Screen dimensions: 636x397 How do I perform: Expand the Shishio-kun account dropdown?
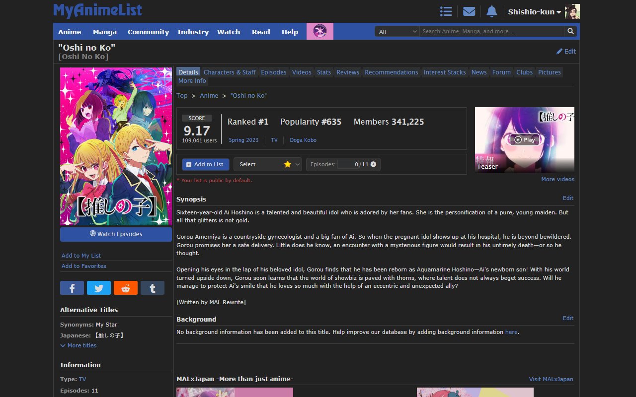[535, 12]
